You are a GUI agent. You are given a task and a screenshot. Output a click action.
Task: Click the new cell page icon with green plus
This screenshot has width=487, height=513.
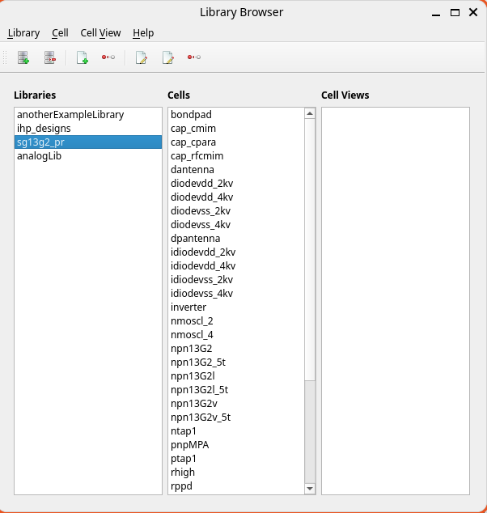tap(82, 57)
